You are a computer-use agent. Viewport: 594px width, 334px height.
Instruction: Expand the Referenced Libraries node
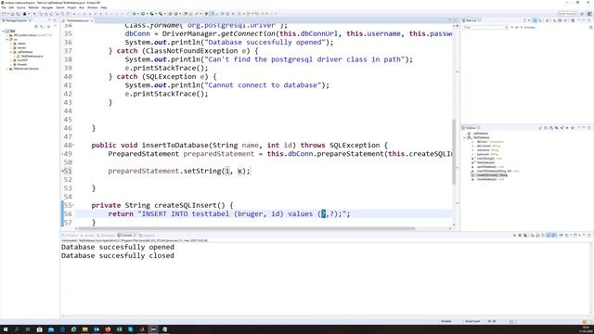click(7, 69)
